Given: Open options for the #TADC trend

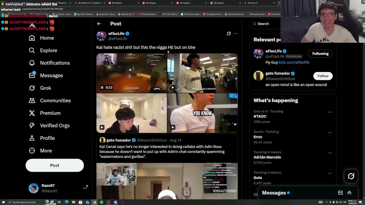Looking at the screenshot, I should (x=330, y=112).
